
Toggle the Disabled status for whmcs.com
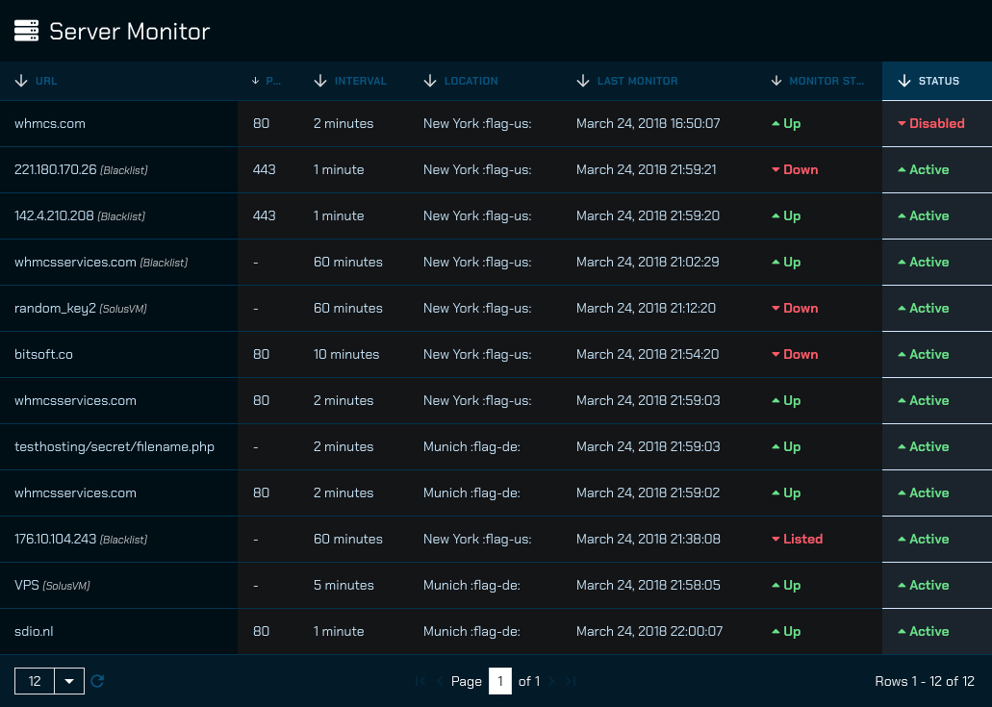[930, 123]
